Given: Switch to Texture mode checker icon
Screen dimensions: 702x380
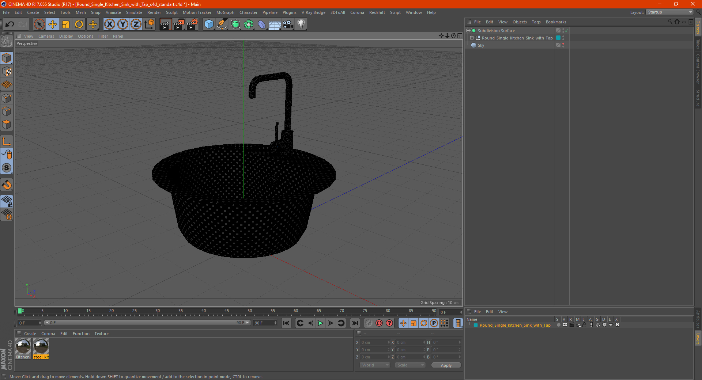Looking at the screenshot, I should coord(7,71).
